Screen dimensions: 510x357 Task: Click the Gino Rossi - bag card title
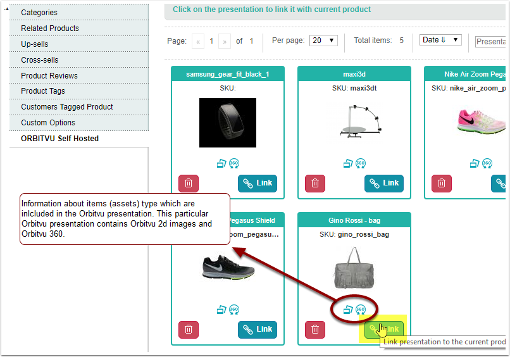click(x=354, y=220)
